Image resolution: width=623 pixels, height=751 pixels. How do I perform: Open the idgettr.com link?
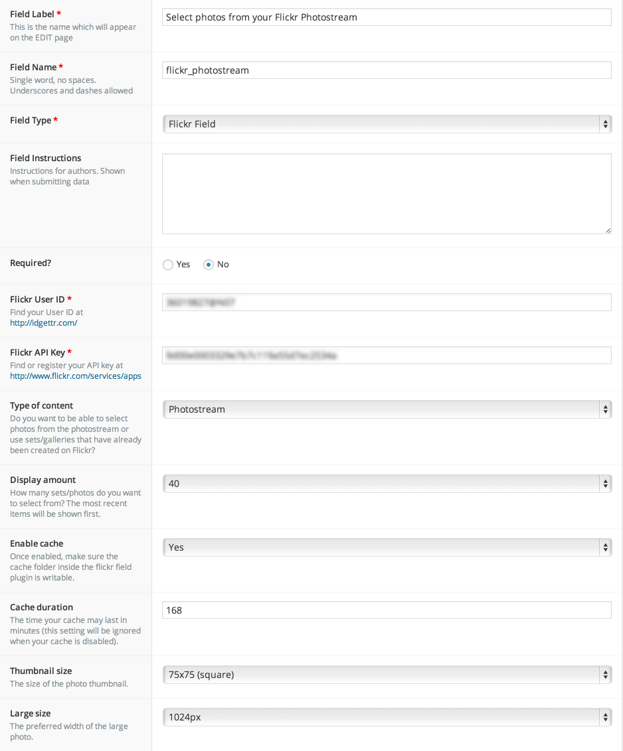pyautogui.click(x=44, y=323)
